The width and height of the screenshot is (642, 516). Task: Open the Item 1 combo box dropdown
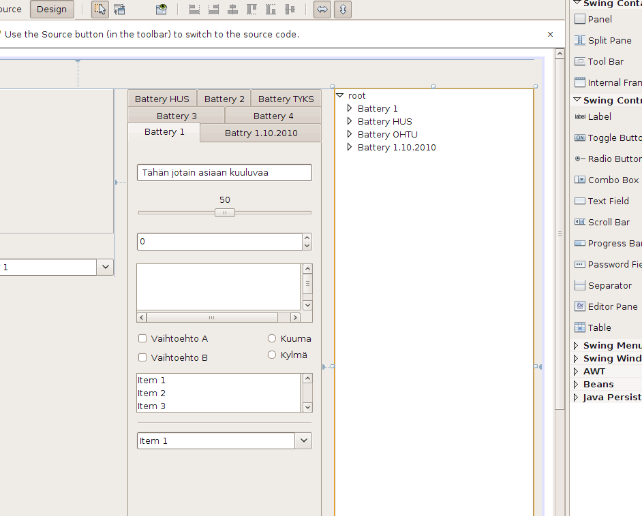coord(303,440)
